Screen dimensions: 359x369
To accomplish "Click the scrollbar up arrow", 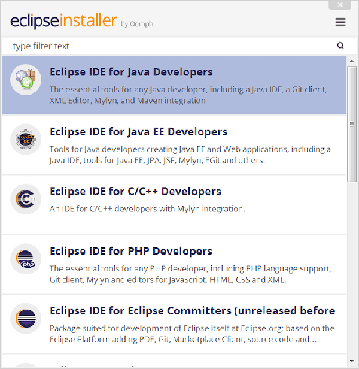I will (x=352, y=61).
